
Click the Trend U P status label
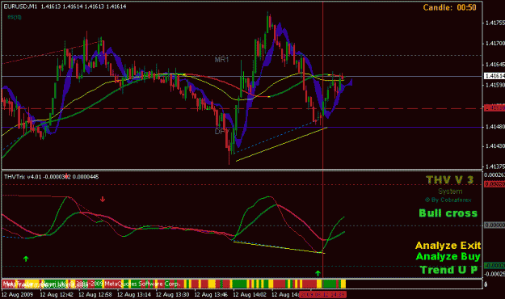(x=448, y=270)
